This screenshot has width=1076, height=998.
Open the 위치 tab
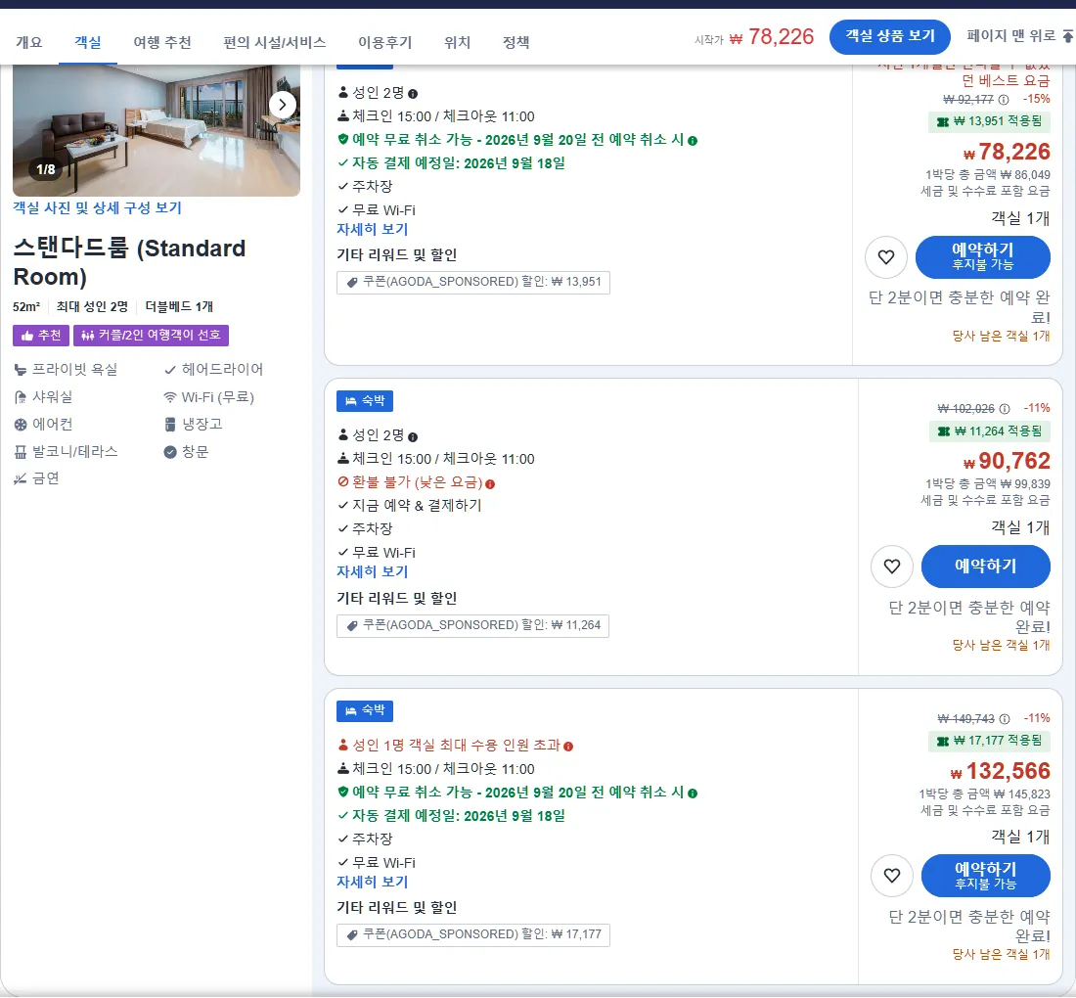click(457, 42)
